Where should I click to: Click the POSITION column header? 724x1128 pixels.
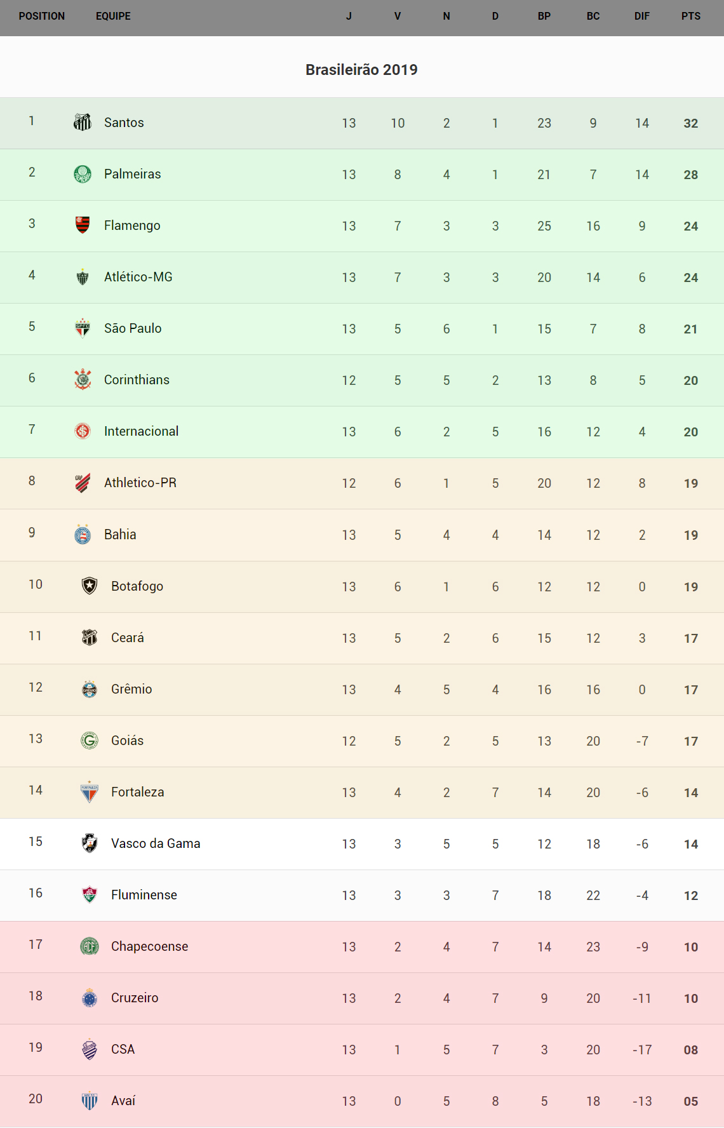42,17
